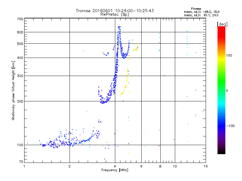Click the x-axis tick label '8'
Screen dimensions: 242x181
160,166
